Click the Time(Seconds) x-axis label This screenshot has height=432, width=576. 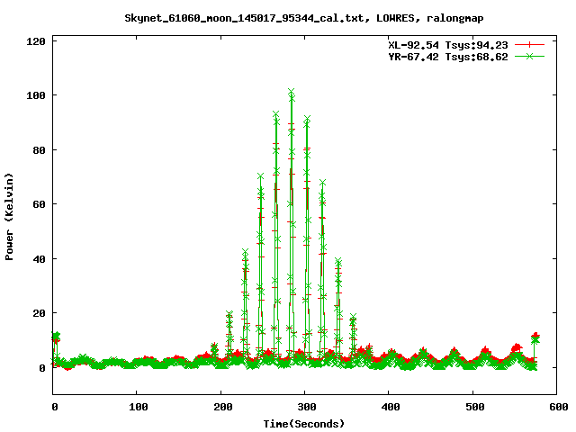[x=304, y=423]
